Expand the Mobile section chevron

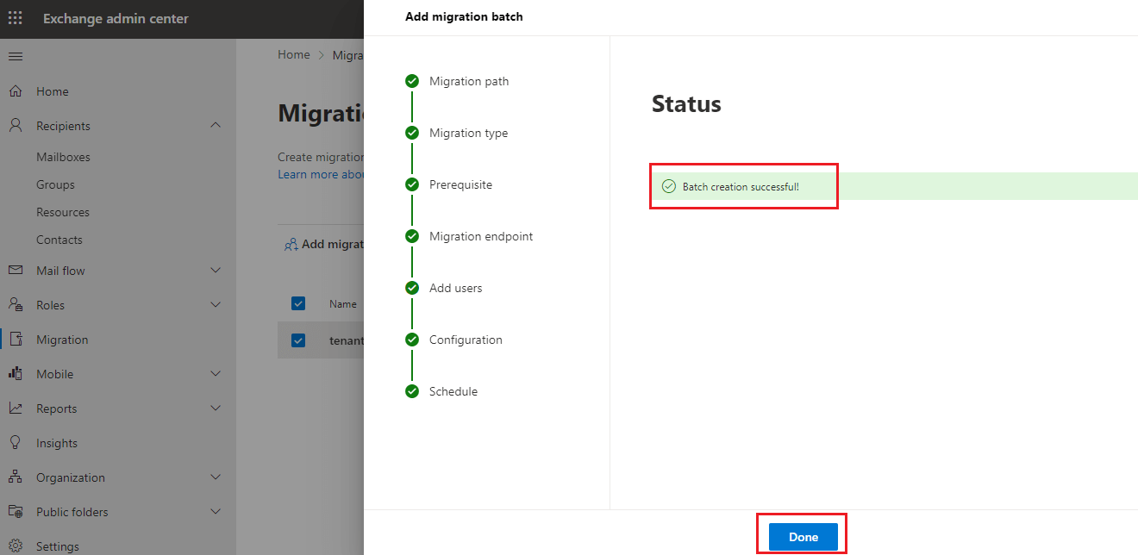point(216,374)
